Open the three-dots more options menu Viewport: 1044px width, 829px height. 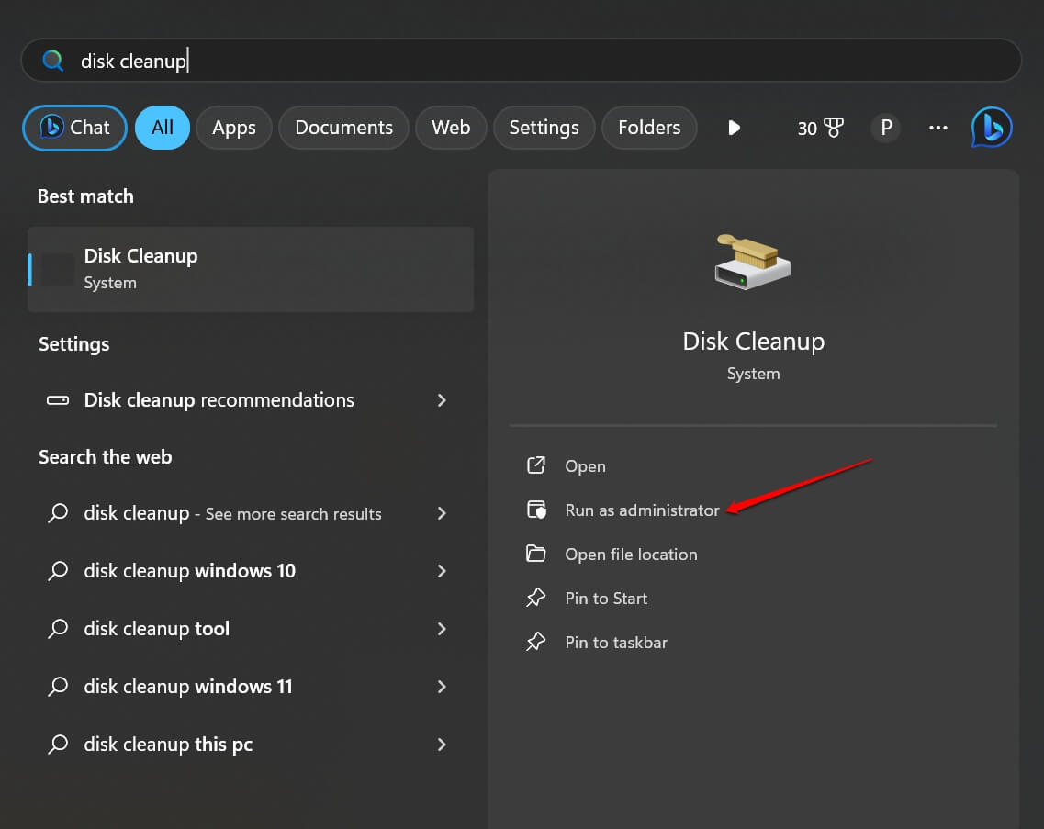coord(937,128)
